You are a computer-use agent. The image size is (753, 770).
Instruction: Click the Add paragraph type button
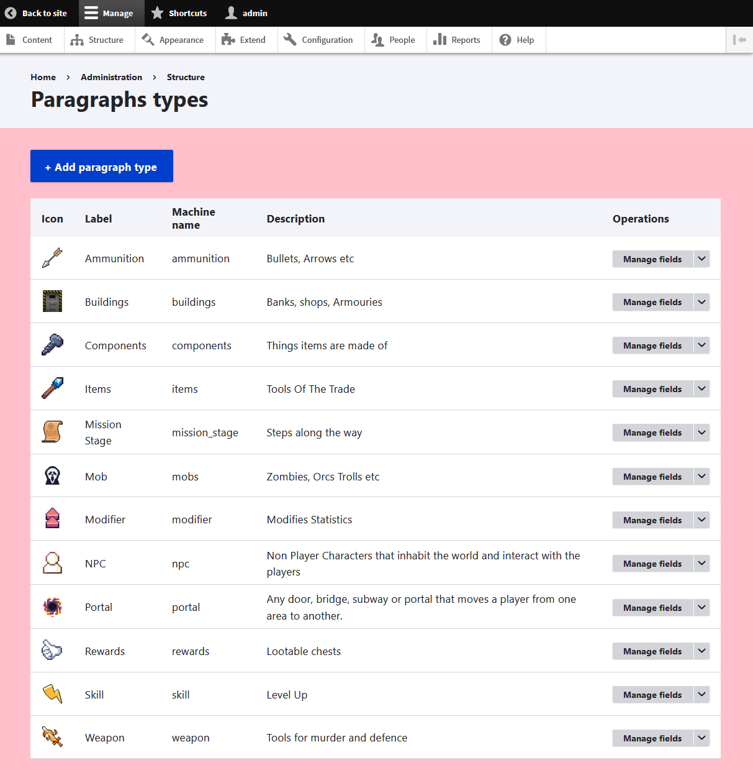tap(102, 167)
